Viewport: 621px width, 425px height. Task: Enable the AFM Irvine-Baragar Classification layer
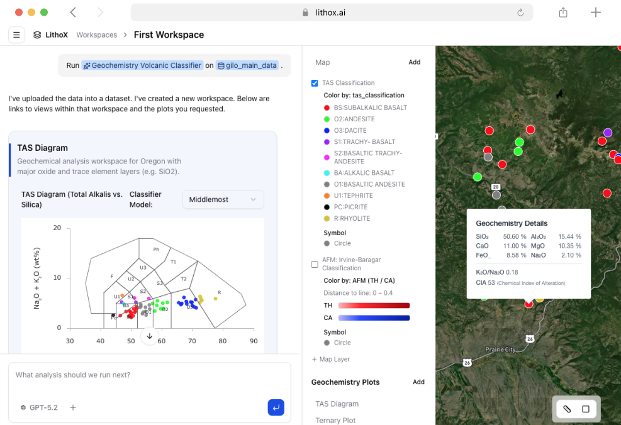click(315, 264)
